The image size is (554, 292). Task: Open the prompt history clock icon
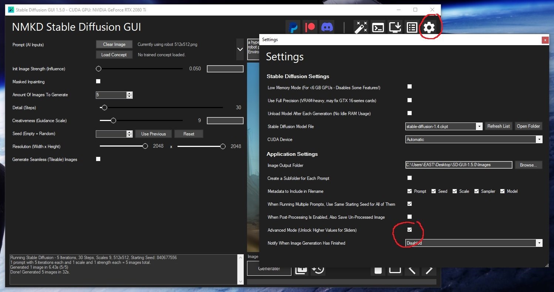point(318,270)
